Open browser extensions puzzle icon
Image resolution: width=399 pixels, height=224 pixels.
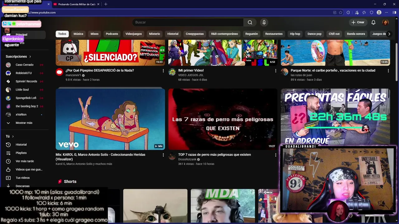click(348, 12)
